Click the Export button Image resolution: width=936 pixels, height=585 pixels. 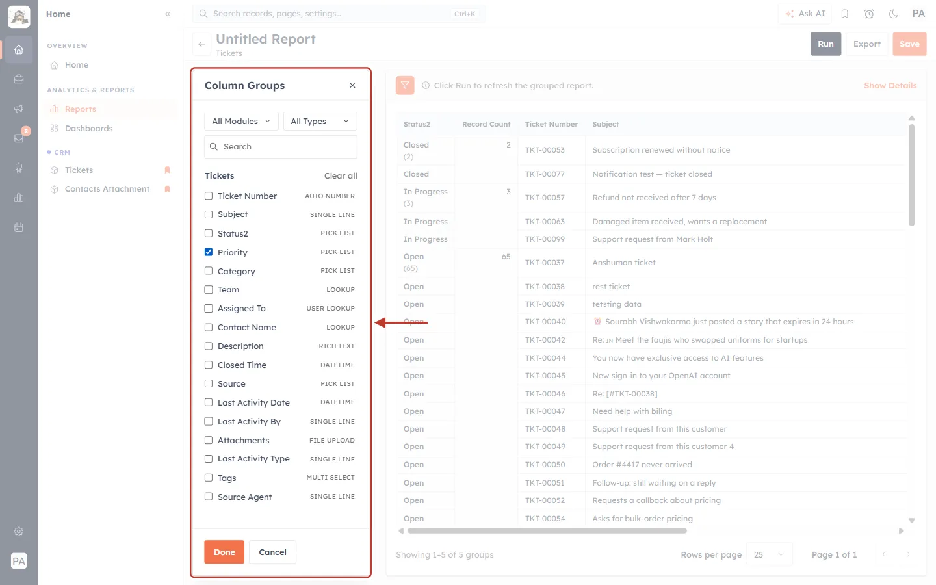tap(866, 44)
